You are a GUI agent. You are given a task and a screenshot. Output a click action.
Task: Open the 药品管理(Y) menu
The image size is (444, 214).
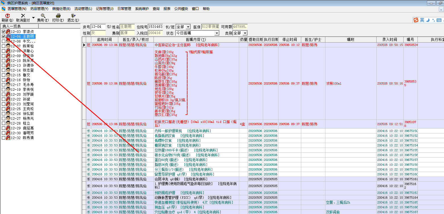coord(39,9)
